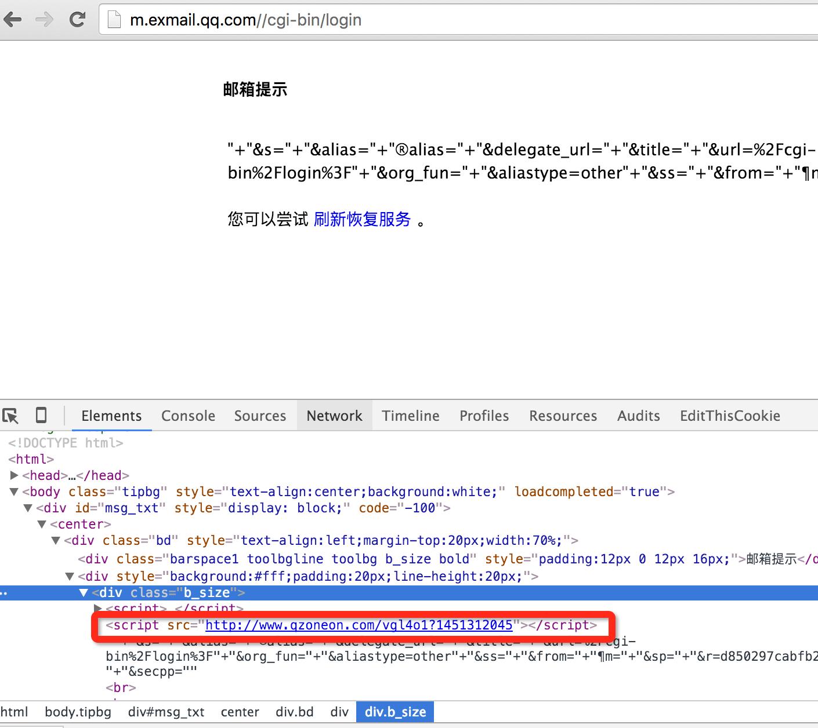The width and height of the screenshot is (818, 728).
Task: Toggle device mode mobile icon
Action: pyautogui.click(x=41, y=415)
